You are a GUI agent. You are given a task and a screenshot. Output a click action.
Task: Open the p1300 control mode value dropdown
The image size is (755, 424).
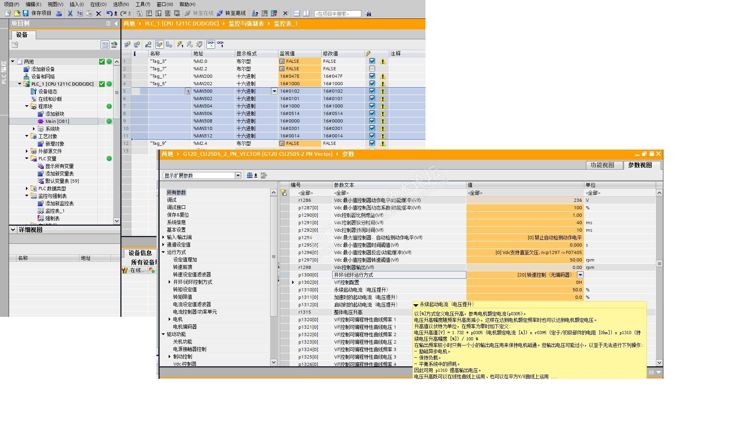tap(580, 275)
